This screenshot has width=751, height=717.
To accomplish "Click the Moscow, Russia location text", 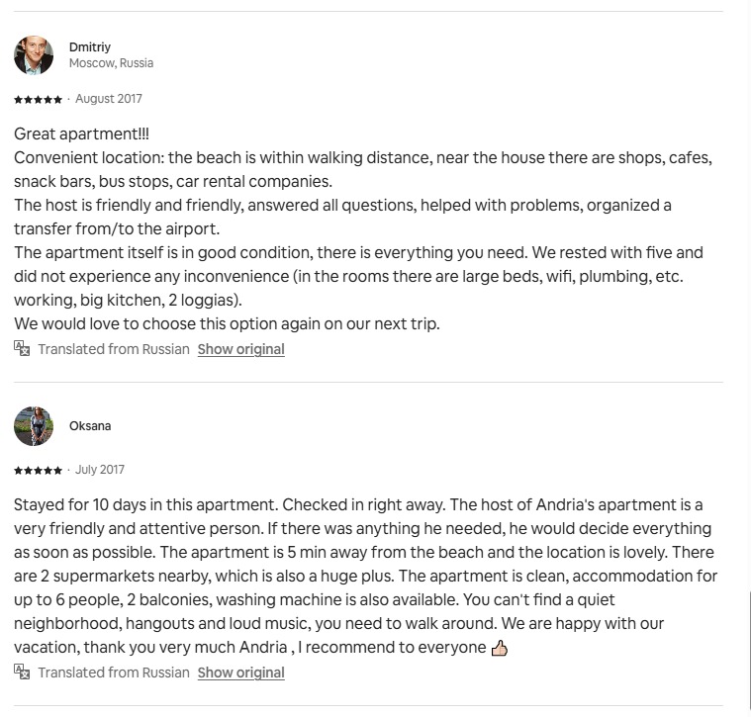I will [x=111, y=63].
